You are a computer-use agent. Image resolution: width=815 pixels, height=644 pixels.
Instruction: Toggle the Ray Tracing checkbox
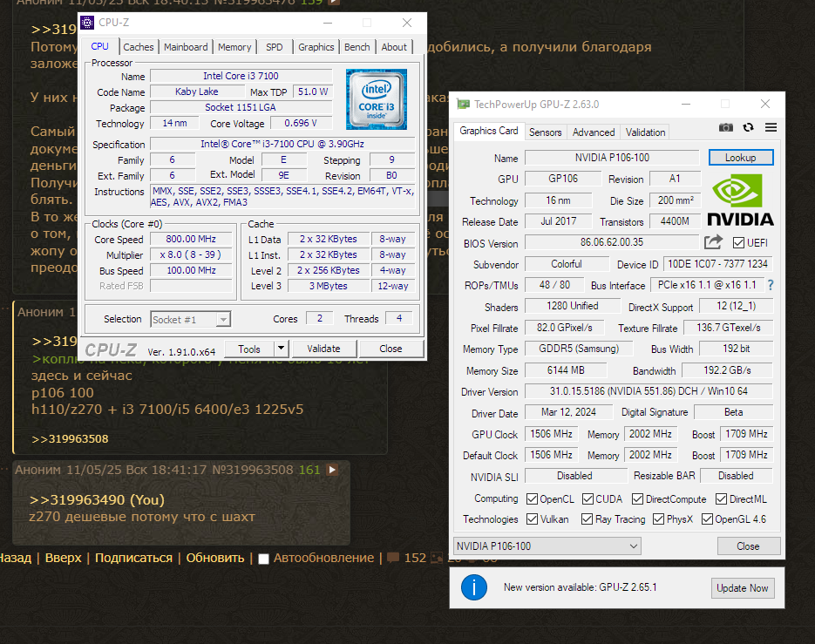[587, 519]
